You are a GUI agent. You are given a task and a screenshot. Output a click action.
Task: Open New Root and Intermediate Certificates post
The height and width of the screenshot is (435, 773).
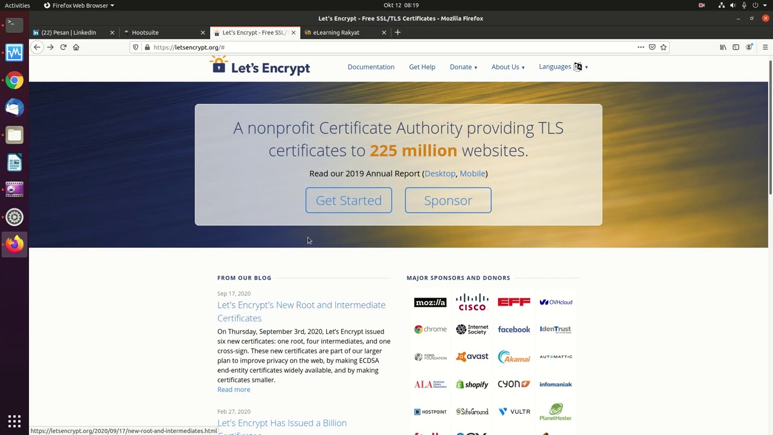tap(301, 311)
